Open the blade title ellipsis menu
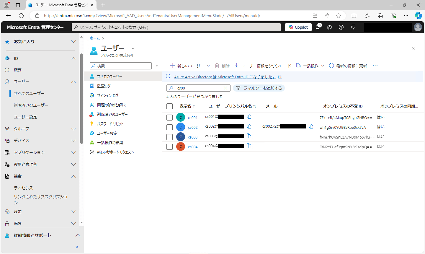The image size is (425, 254). [134, 48]
